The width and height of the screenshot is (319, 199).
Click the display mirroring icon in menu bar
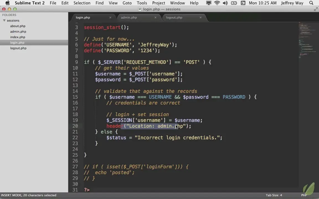[209, 3]
